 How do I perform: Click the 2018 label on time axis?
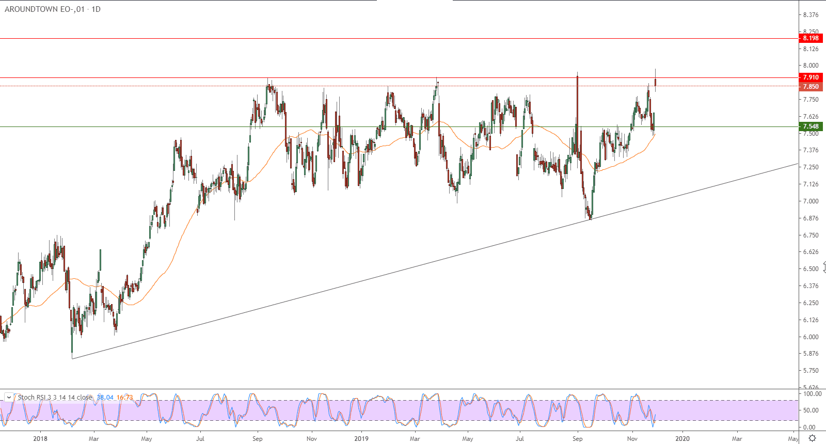coord(40,439)
